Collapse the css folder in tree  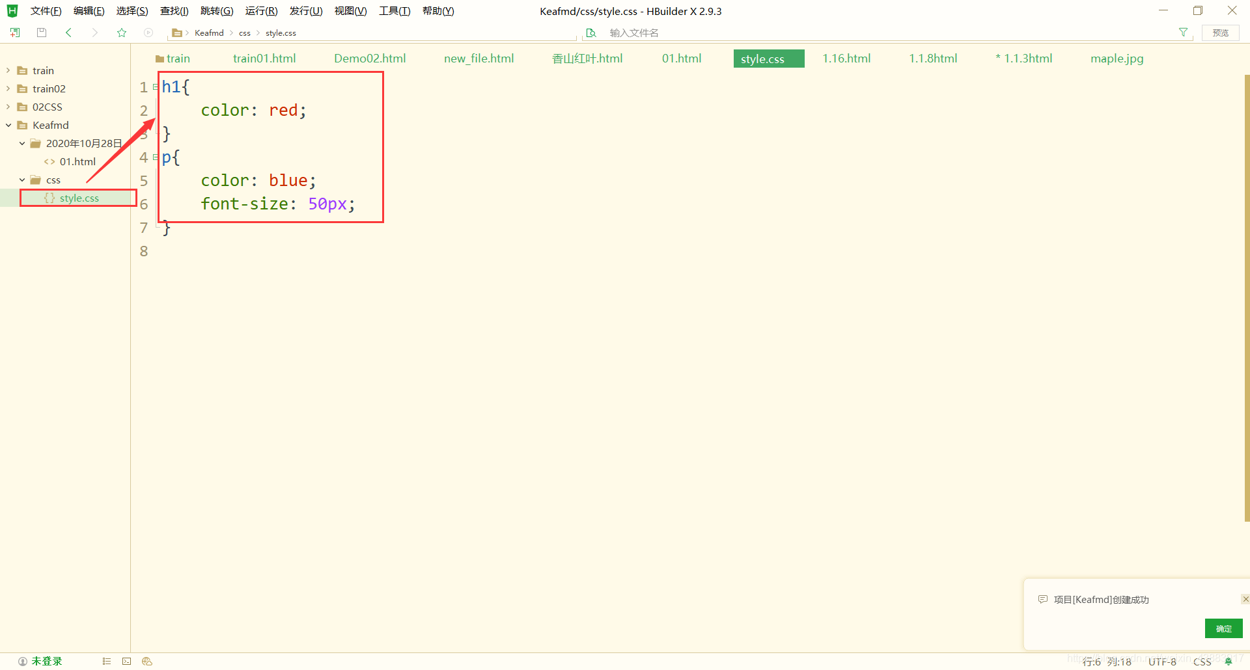pyautogui.click(x=21, y=180)
